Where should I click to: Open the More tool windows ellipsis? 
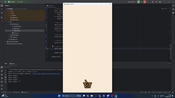tap(2, 21)
